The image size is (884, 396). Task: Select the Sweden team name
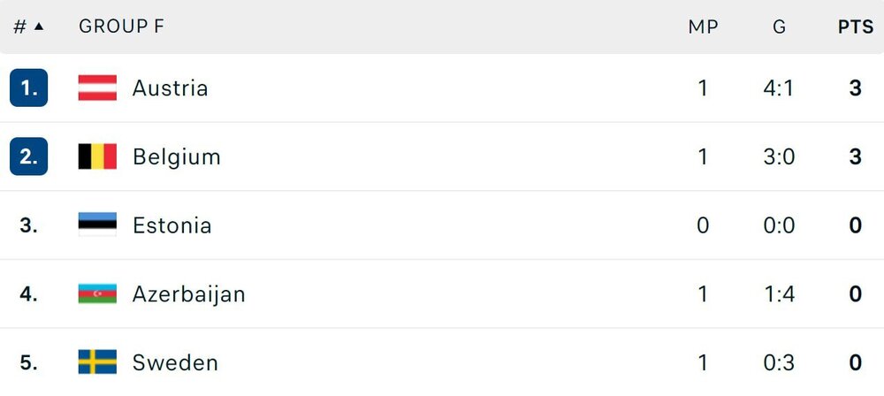click(x=175, y=362)
